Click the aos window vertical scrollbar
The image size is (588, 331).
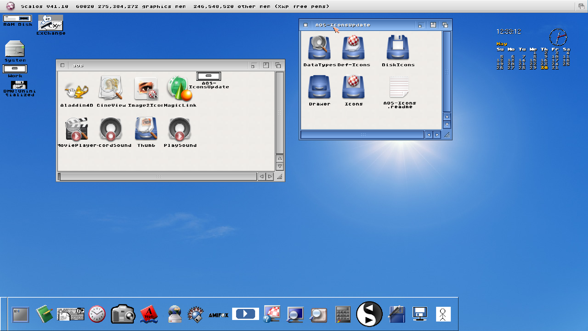click(280, 113)
